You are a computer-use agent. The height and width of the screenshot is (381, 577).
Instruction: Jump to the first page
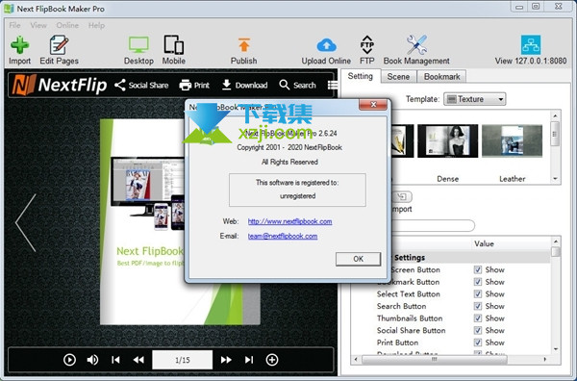pyautogui.click(x=115, y=360)
